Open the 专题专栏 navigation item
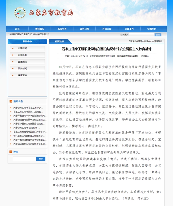 [152, 29]
